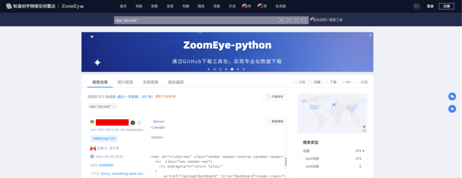Viewport: 462px width, 178px height.
Task: Open the 商务 menu item
Action: coord(201,6)
